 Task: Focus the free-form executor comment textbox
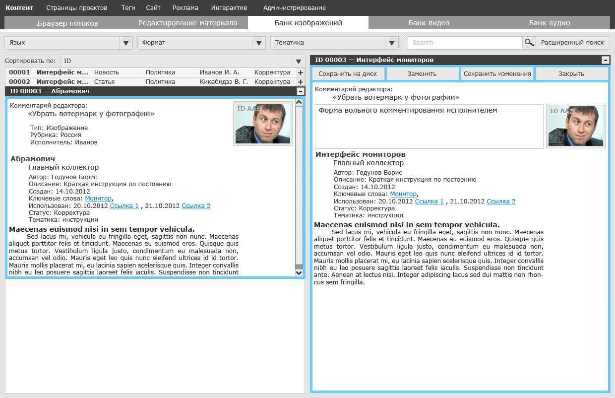click(430, 126)
